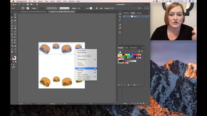This screenshot has height=116, width=207.
Task: Set paint to None in toolbar
Action: [16, 62]
